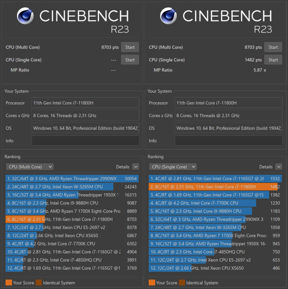Select Xeon E5-2697 v2 row scoring 653
288x289 pixels.
click(215, 260)
